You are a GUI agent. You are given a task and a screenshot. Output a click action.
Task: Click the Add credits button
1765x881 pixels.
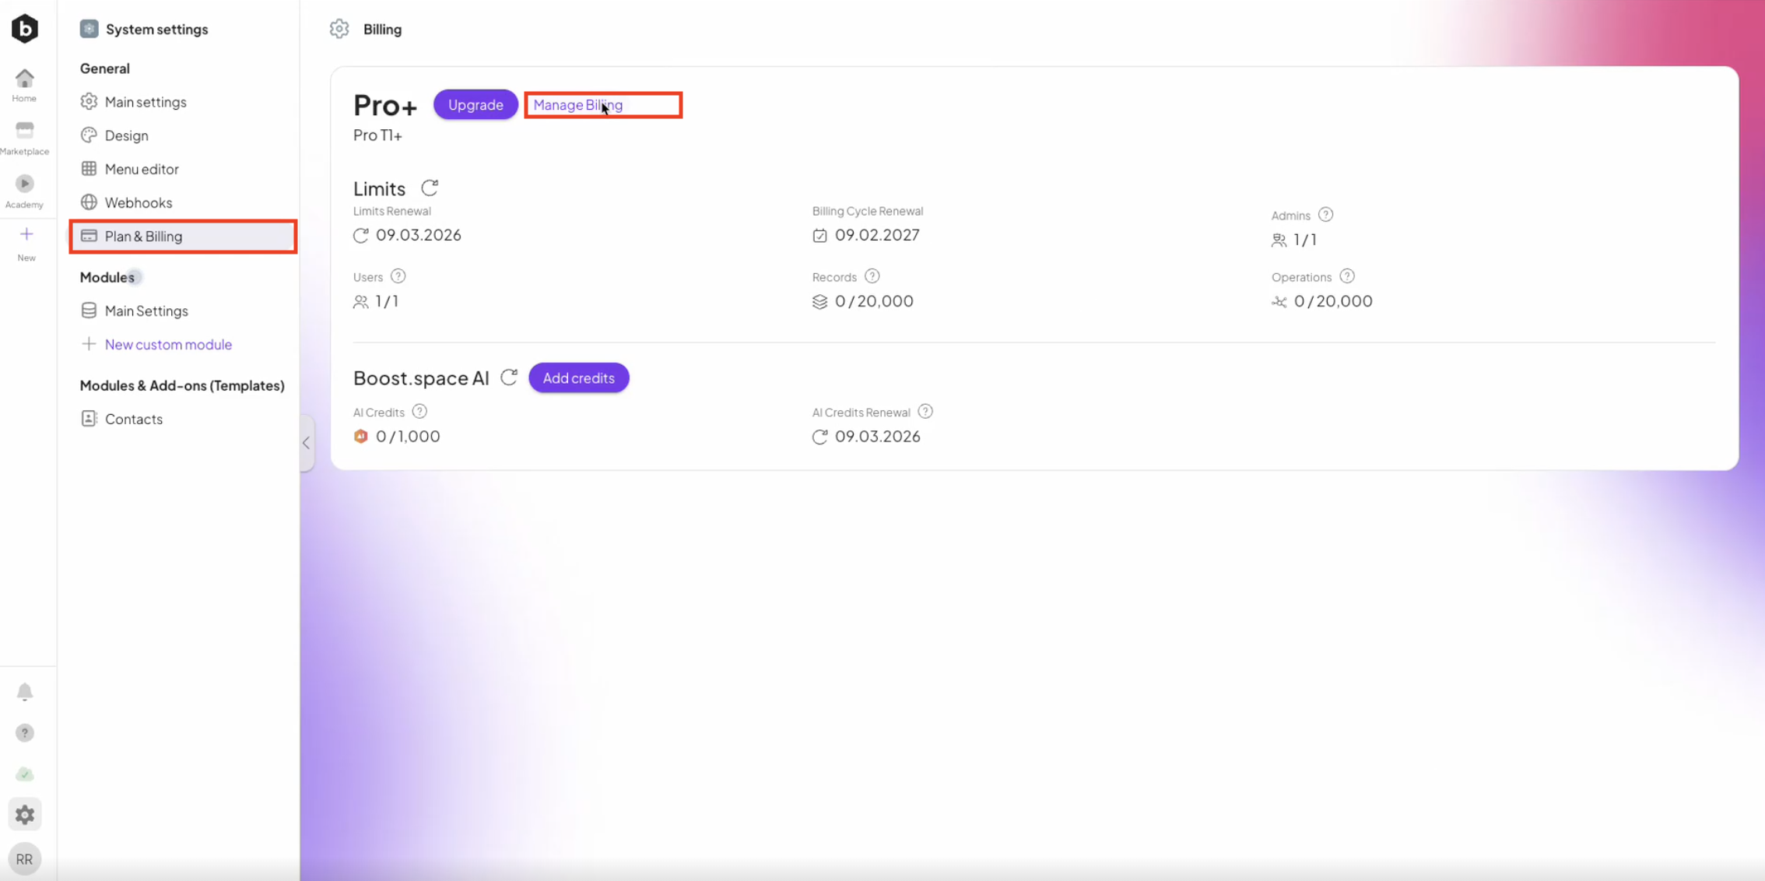click(578, 377)
